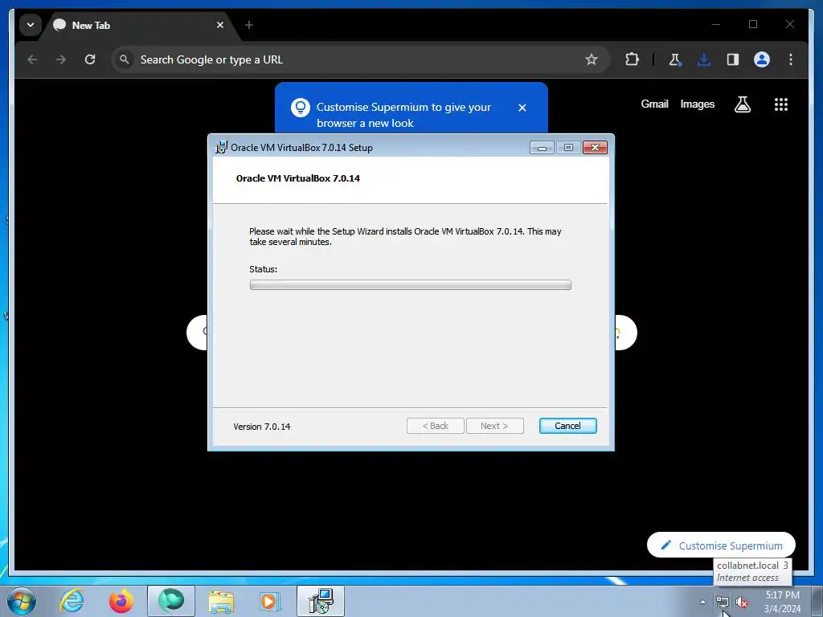The width and height of the screenshot is (823, 617).
Task: Switch to the VirtualBox installer taskbar item
Action: point(321,601)
